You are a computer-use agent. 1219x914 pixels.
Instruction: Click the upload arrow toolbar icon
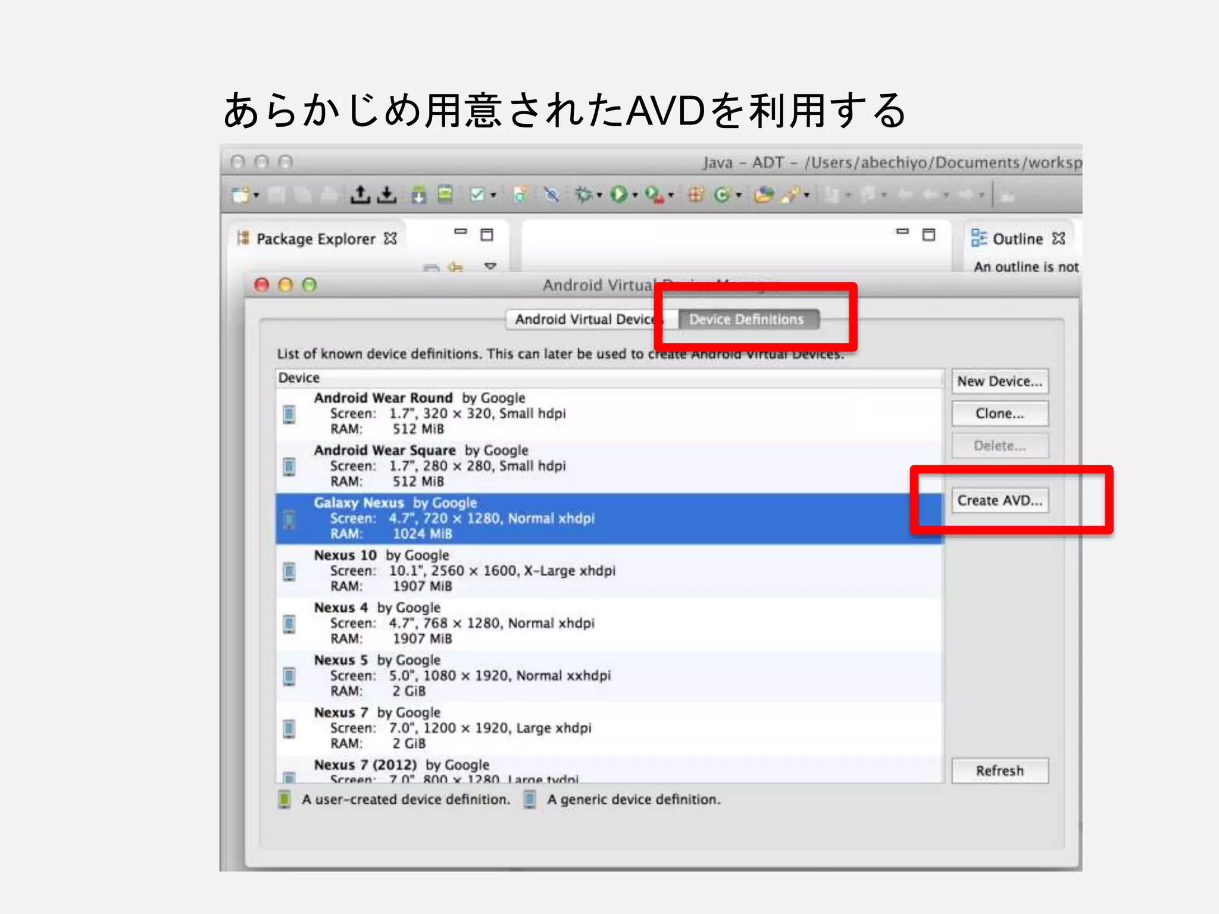(360, 195)
